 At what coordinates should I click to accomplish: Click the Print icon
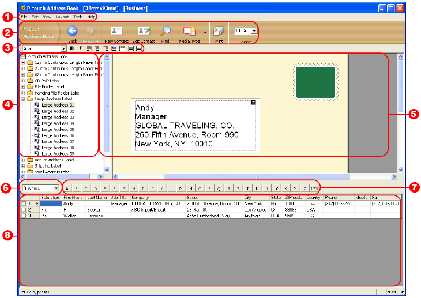tap(219, 31)
